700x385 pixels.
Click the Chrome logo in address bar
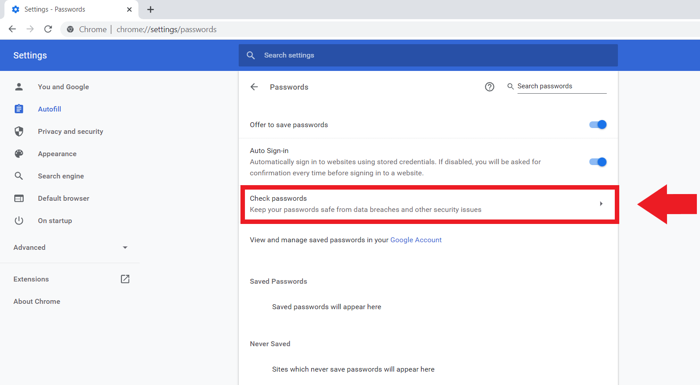point(70,29)
